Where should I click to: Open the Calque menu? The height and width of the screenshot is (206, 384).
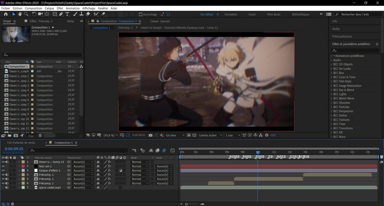[x=49, y=8]
